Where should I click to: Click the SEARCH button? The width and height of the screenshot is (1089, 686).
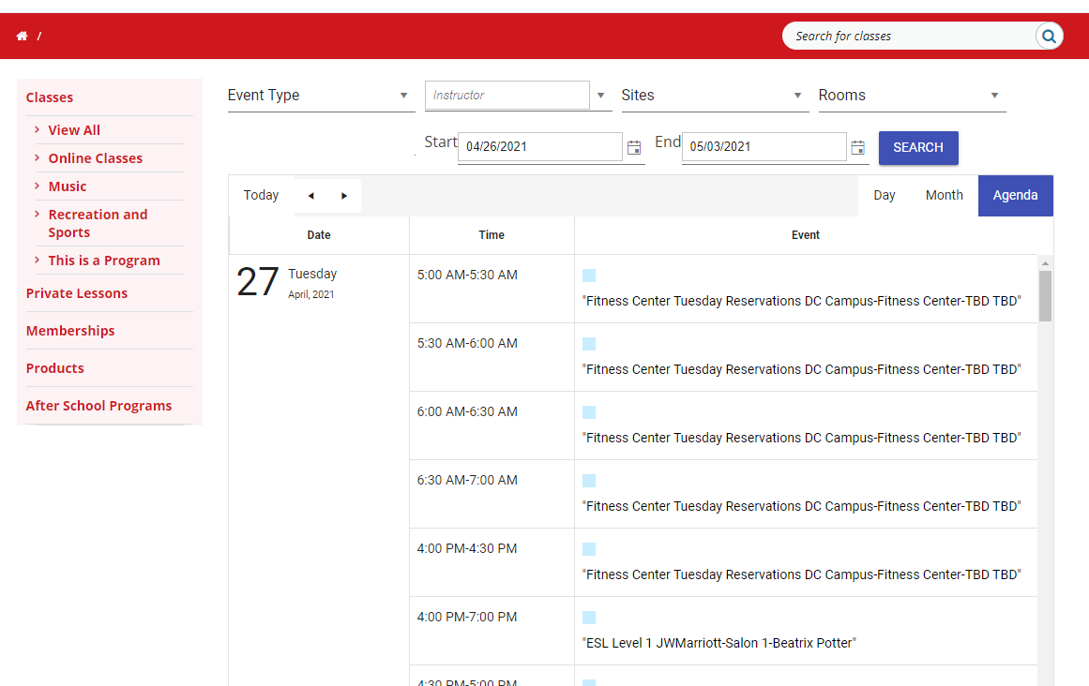918,148
